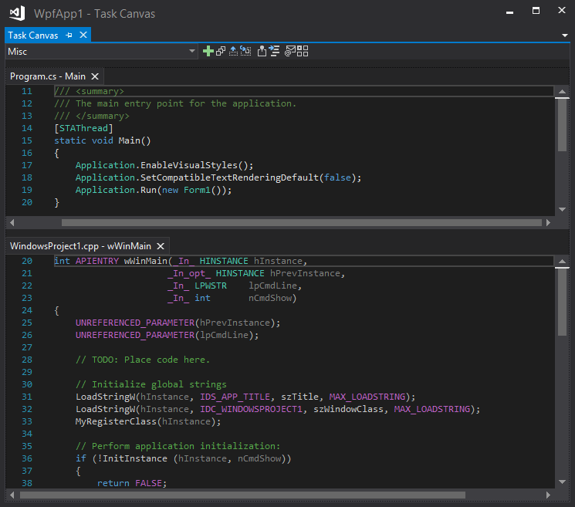This screenshot has width=575, height=507.
Task: Click the green plus add task icon
Action: [x=208, y=51]
